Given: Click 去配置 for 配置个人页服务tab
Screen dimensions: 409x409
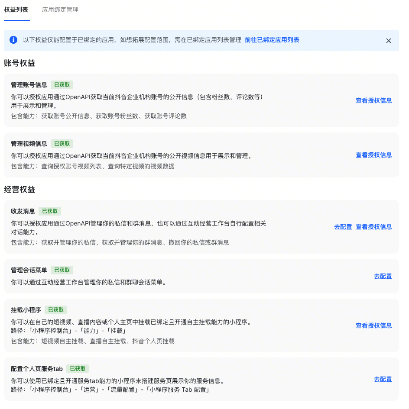Looking at the screenshot, I should (383, 379).
